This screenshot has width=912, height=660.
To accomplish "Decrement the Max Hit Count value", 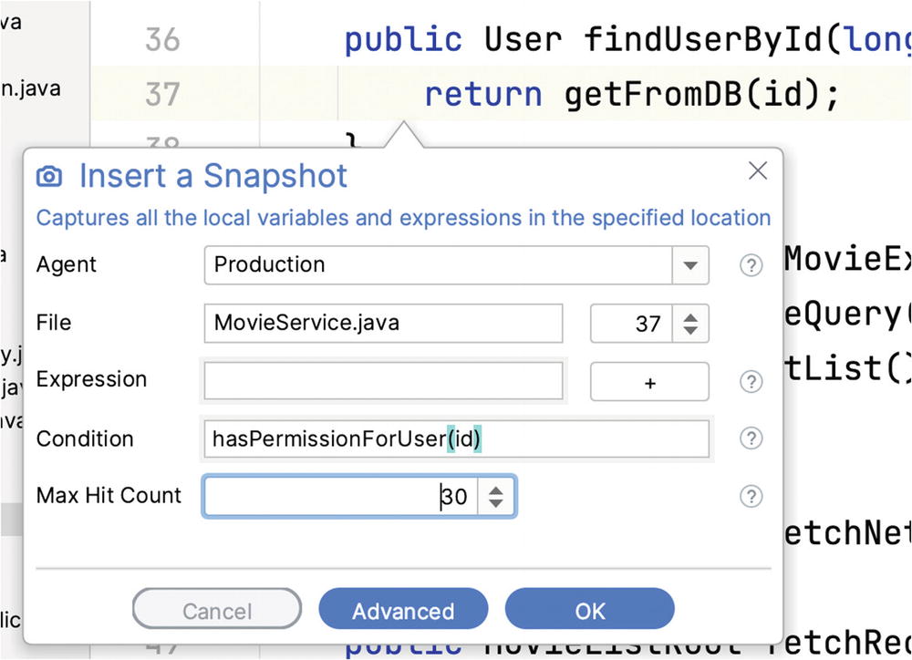I will (496, 503).
